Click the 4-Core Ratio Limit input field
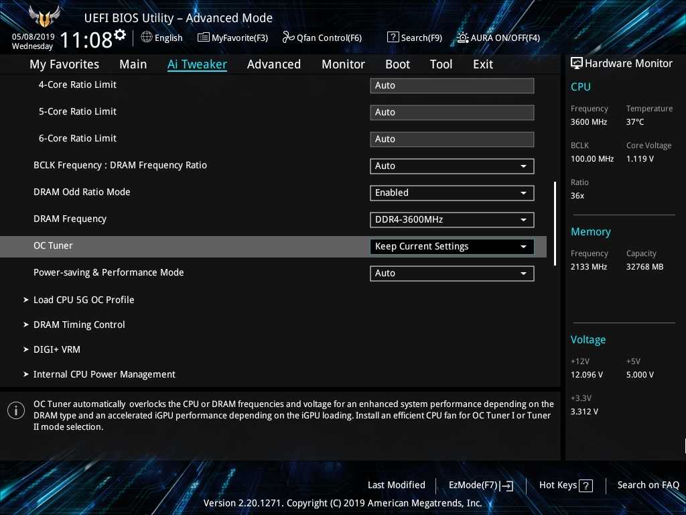The height and width of the screenshot is (515, 686). point(452,85)
